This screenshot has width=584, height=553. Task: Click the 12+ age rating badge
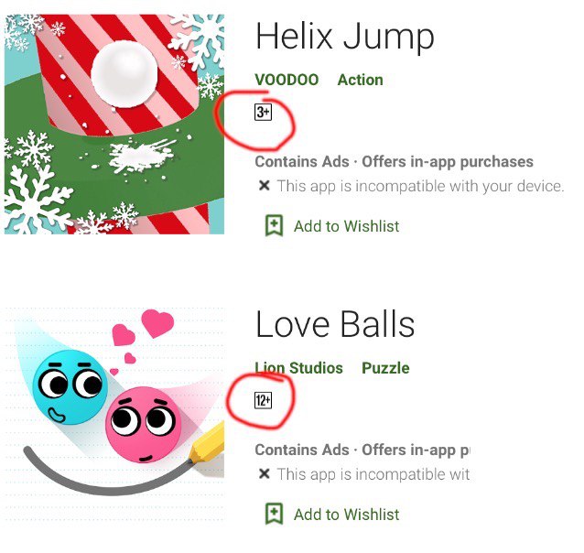click(x=264, y=401)
